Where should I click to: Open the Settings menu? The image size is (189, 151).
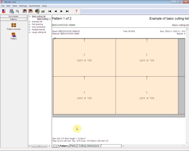tap(23, 6)
